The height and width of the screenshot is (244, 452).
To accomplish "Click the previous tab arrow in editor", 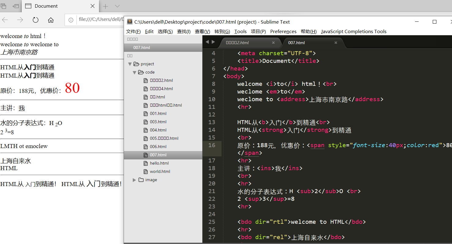I will [x=207, y=42].
